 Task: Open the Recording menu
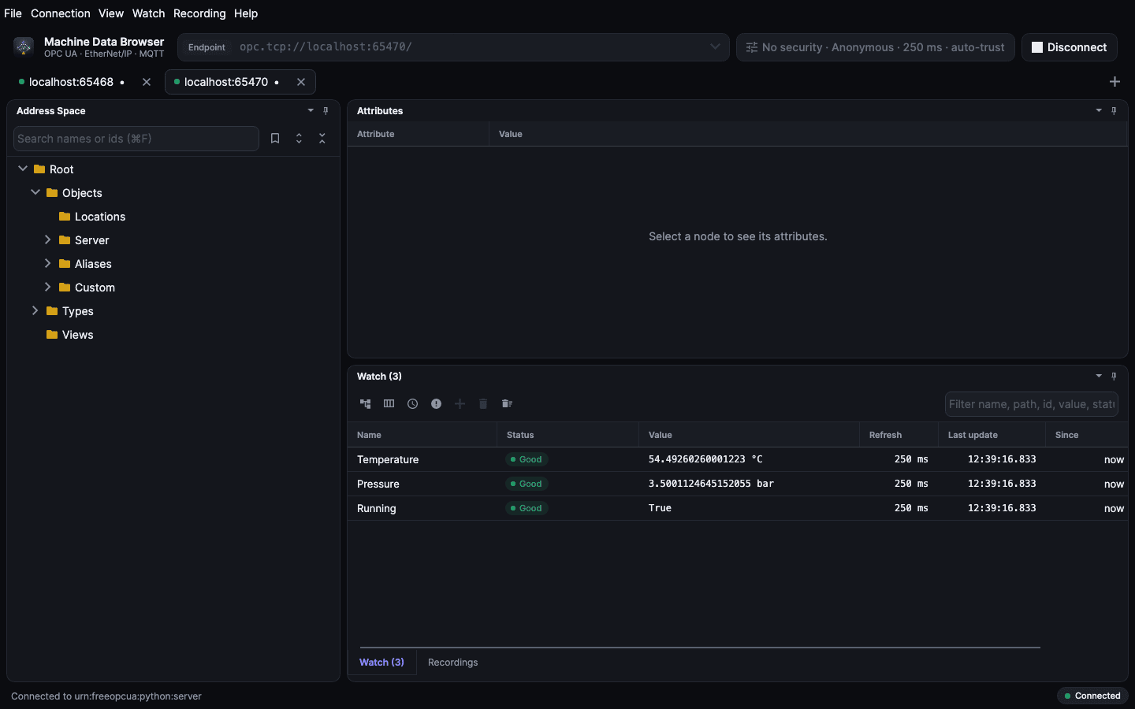click(199, 13)
